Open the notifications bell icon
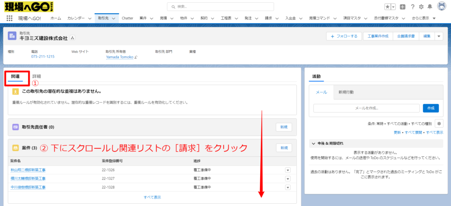Viewport: 451px width, 206px height. 430,7
